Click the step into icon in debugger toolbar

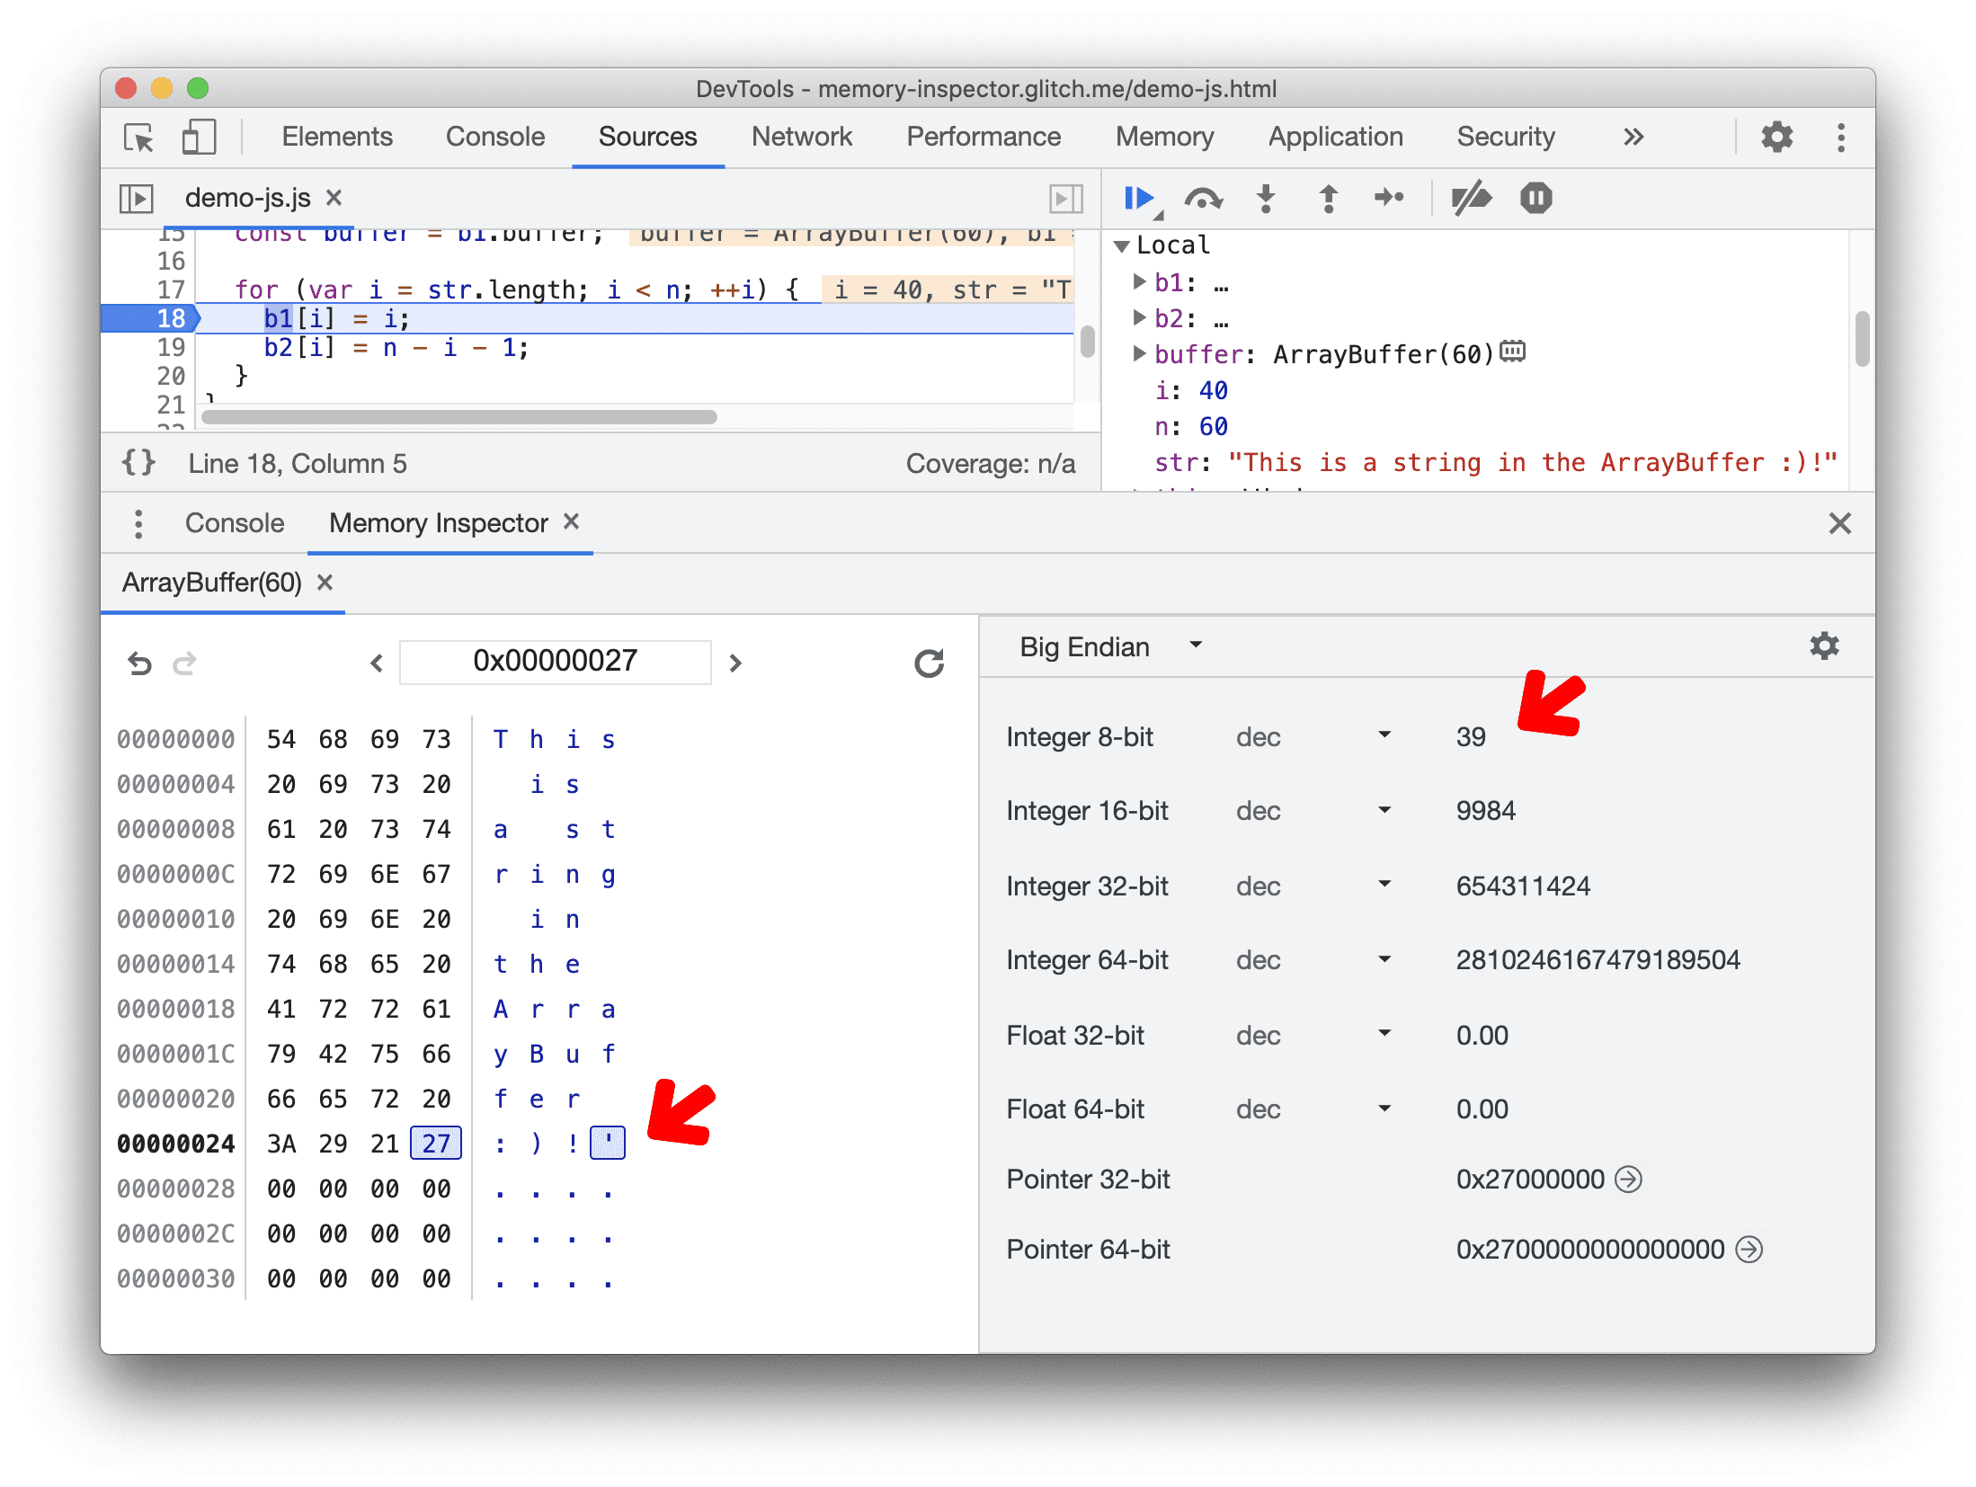[1267, 199]
